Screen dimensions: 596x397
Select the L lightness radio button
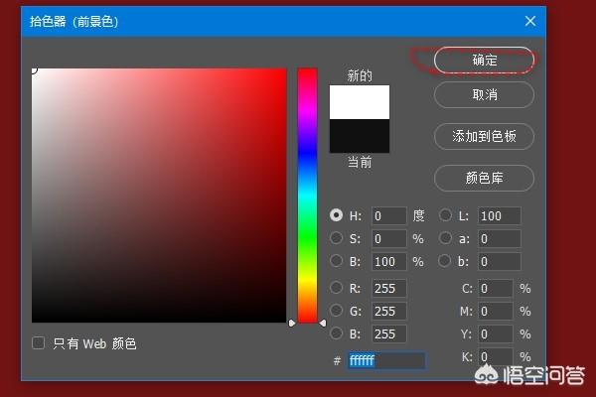pos(445,215)
